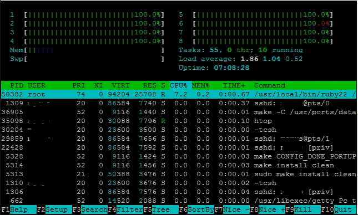Select the ruby22 process row 50382
The height and width of the screenshot is (215, 358).
click(179, 94)
